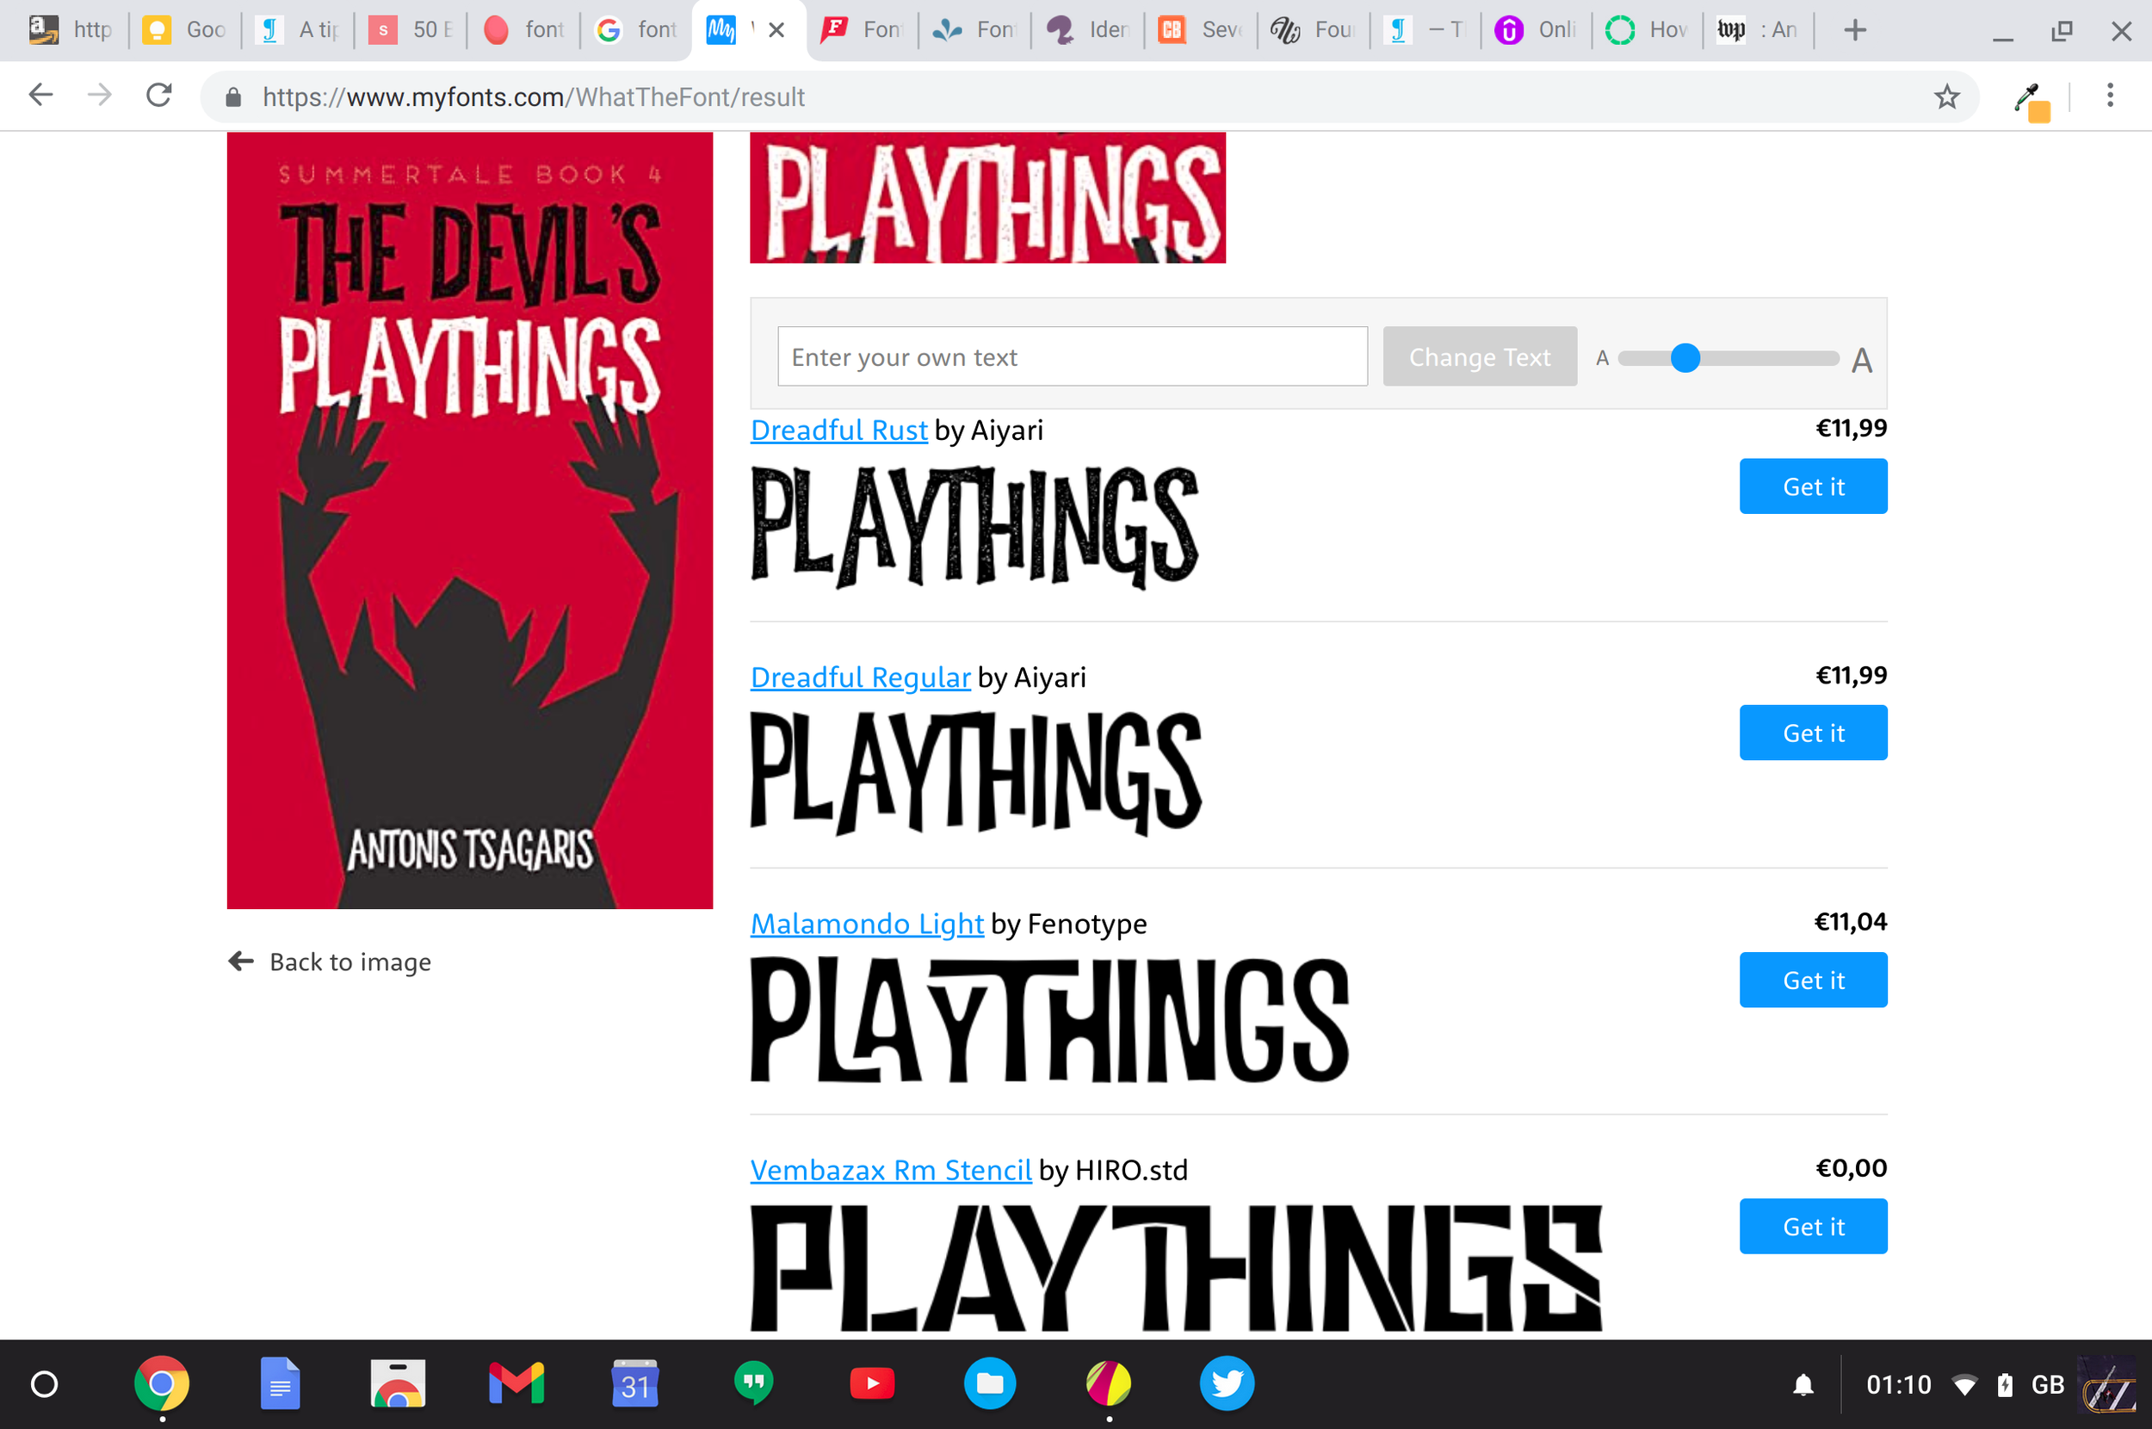Screen dimensions: 2152x1429
Task: Open the Dreadful Regular font link
Action: [x=860, y=677]
